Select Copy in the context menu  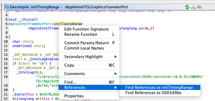[89, 65]
